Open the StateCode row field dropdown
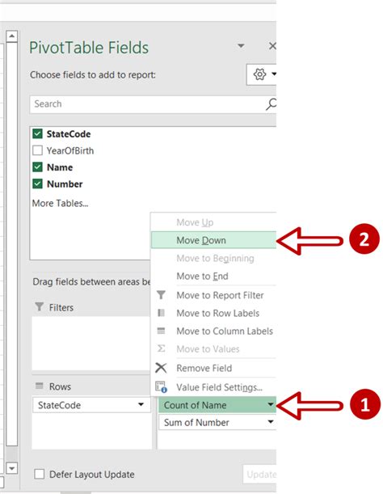 pos(141,404)
